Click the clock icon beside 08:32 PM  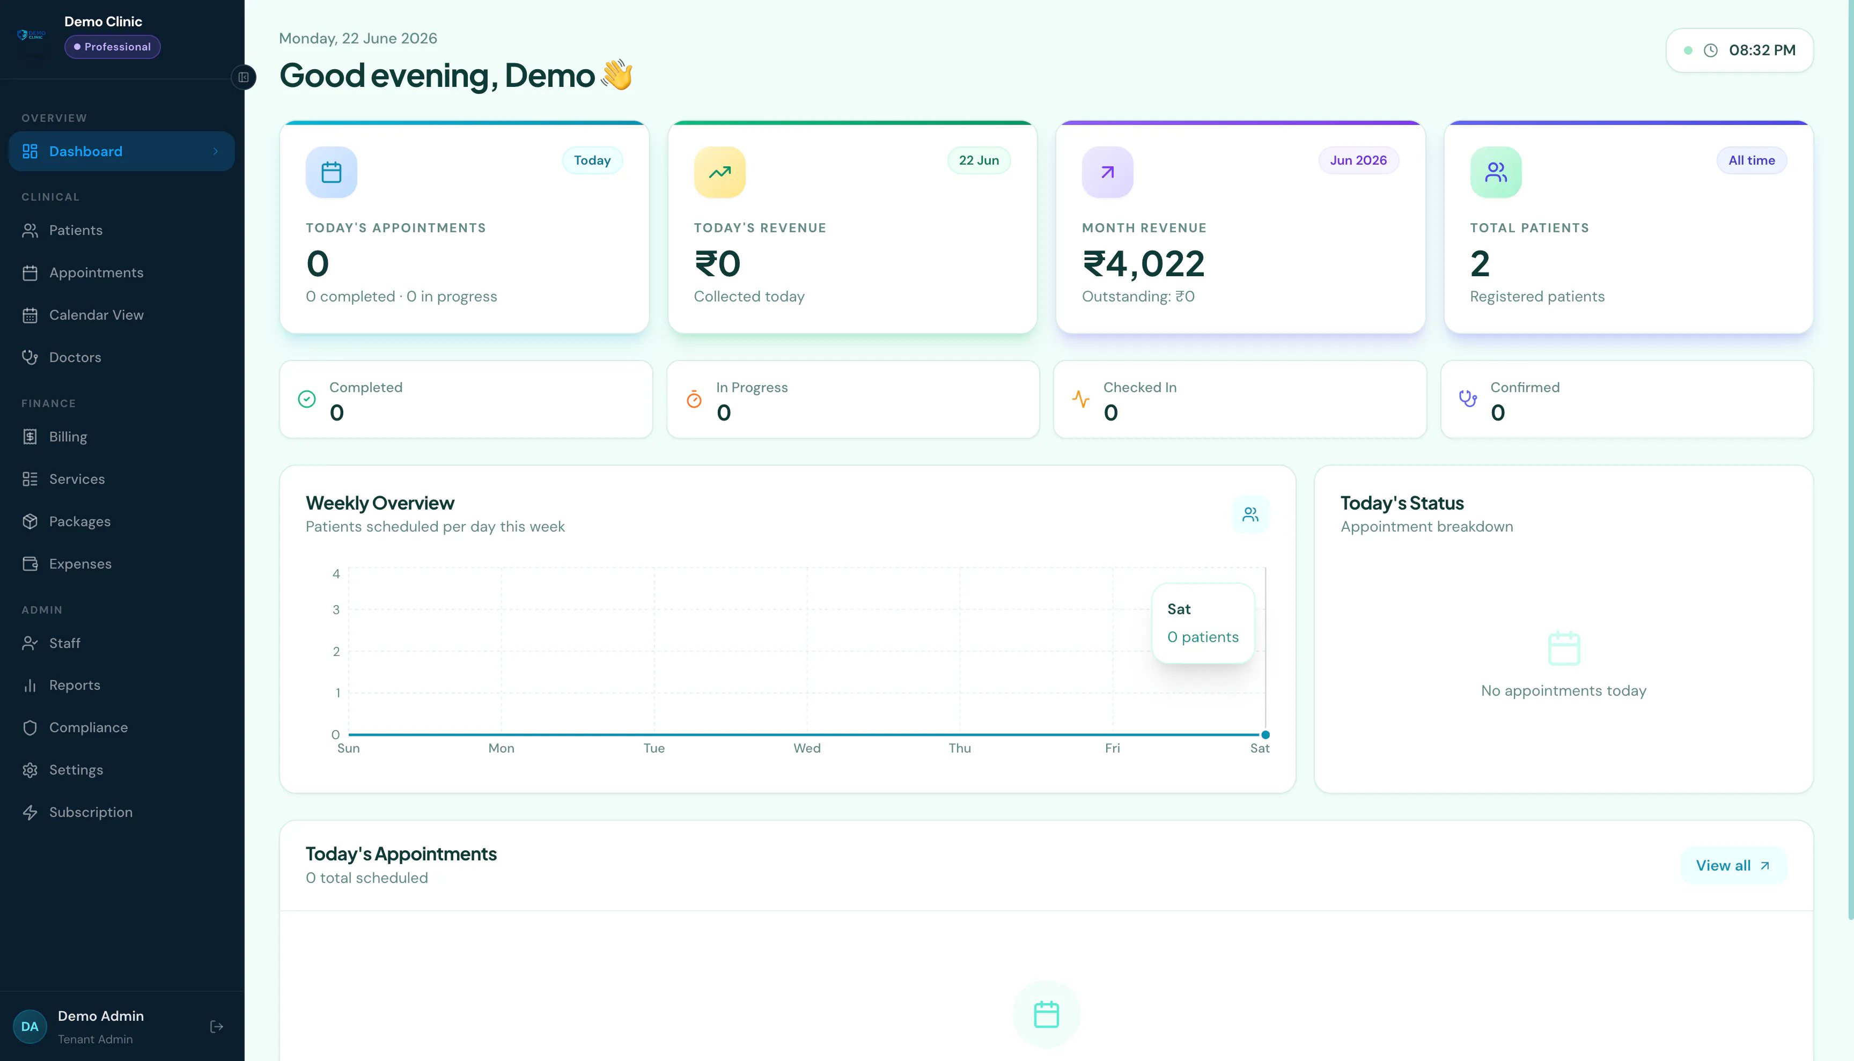click(1710, 50)
